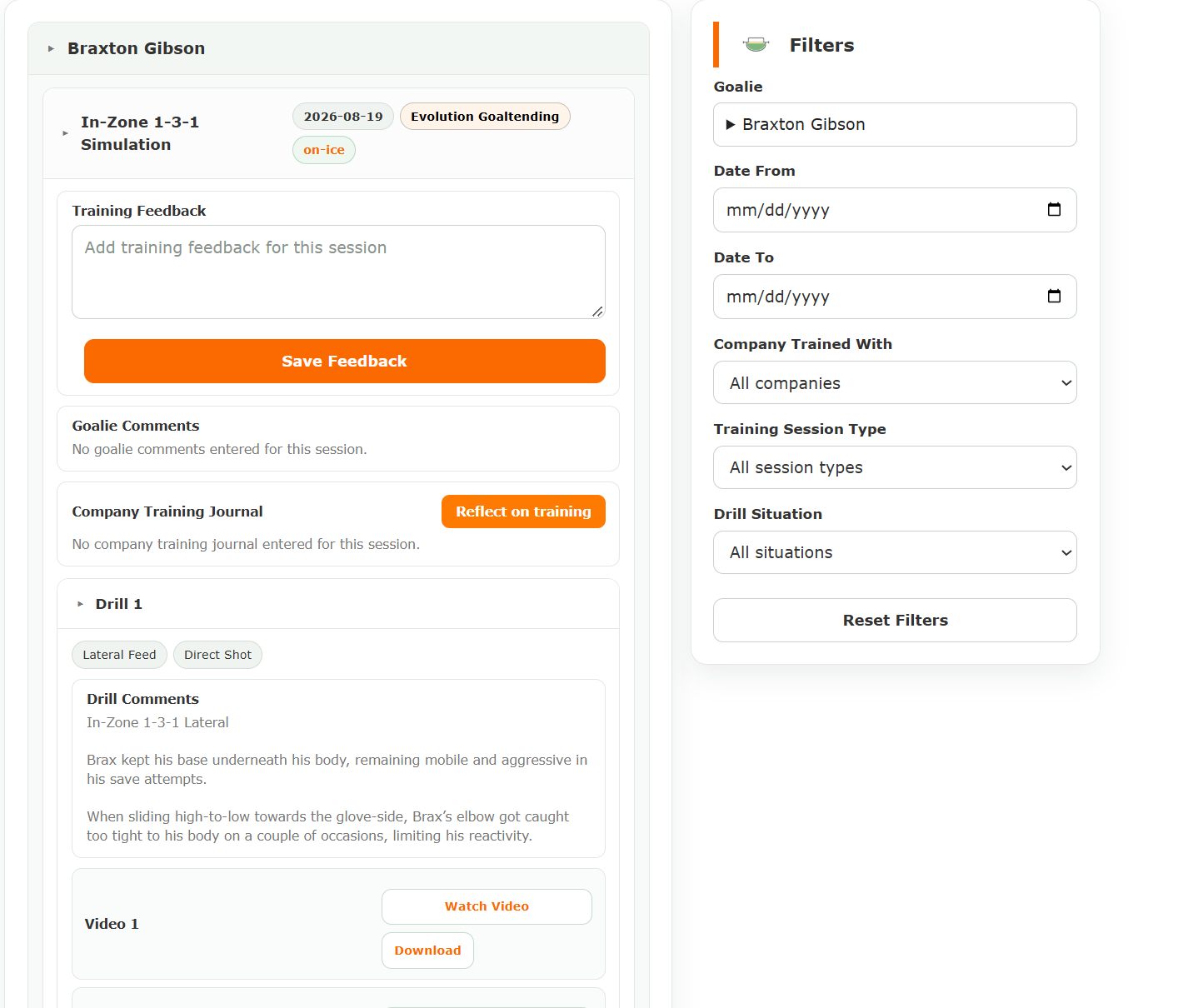This screenshot has width=1203, height=1008.
Task: Click the Filters panel title
Action: pos(822,45)
